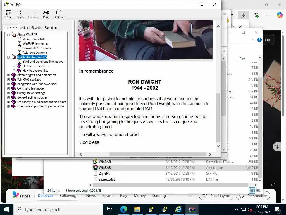The width and height of the screenshot is (286, 215).
Task: Click help page horizontal scroll right arrow
Action: (210, 155)
